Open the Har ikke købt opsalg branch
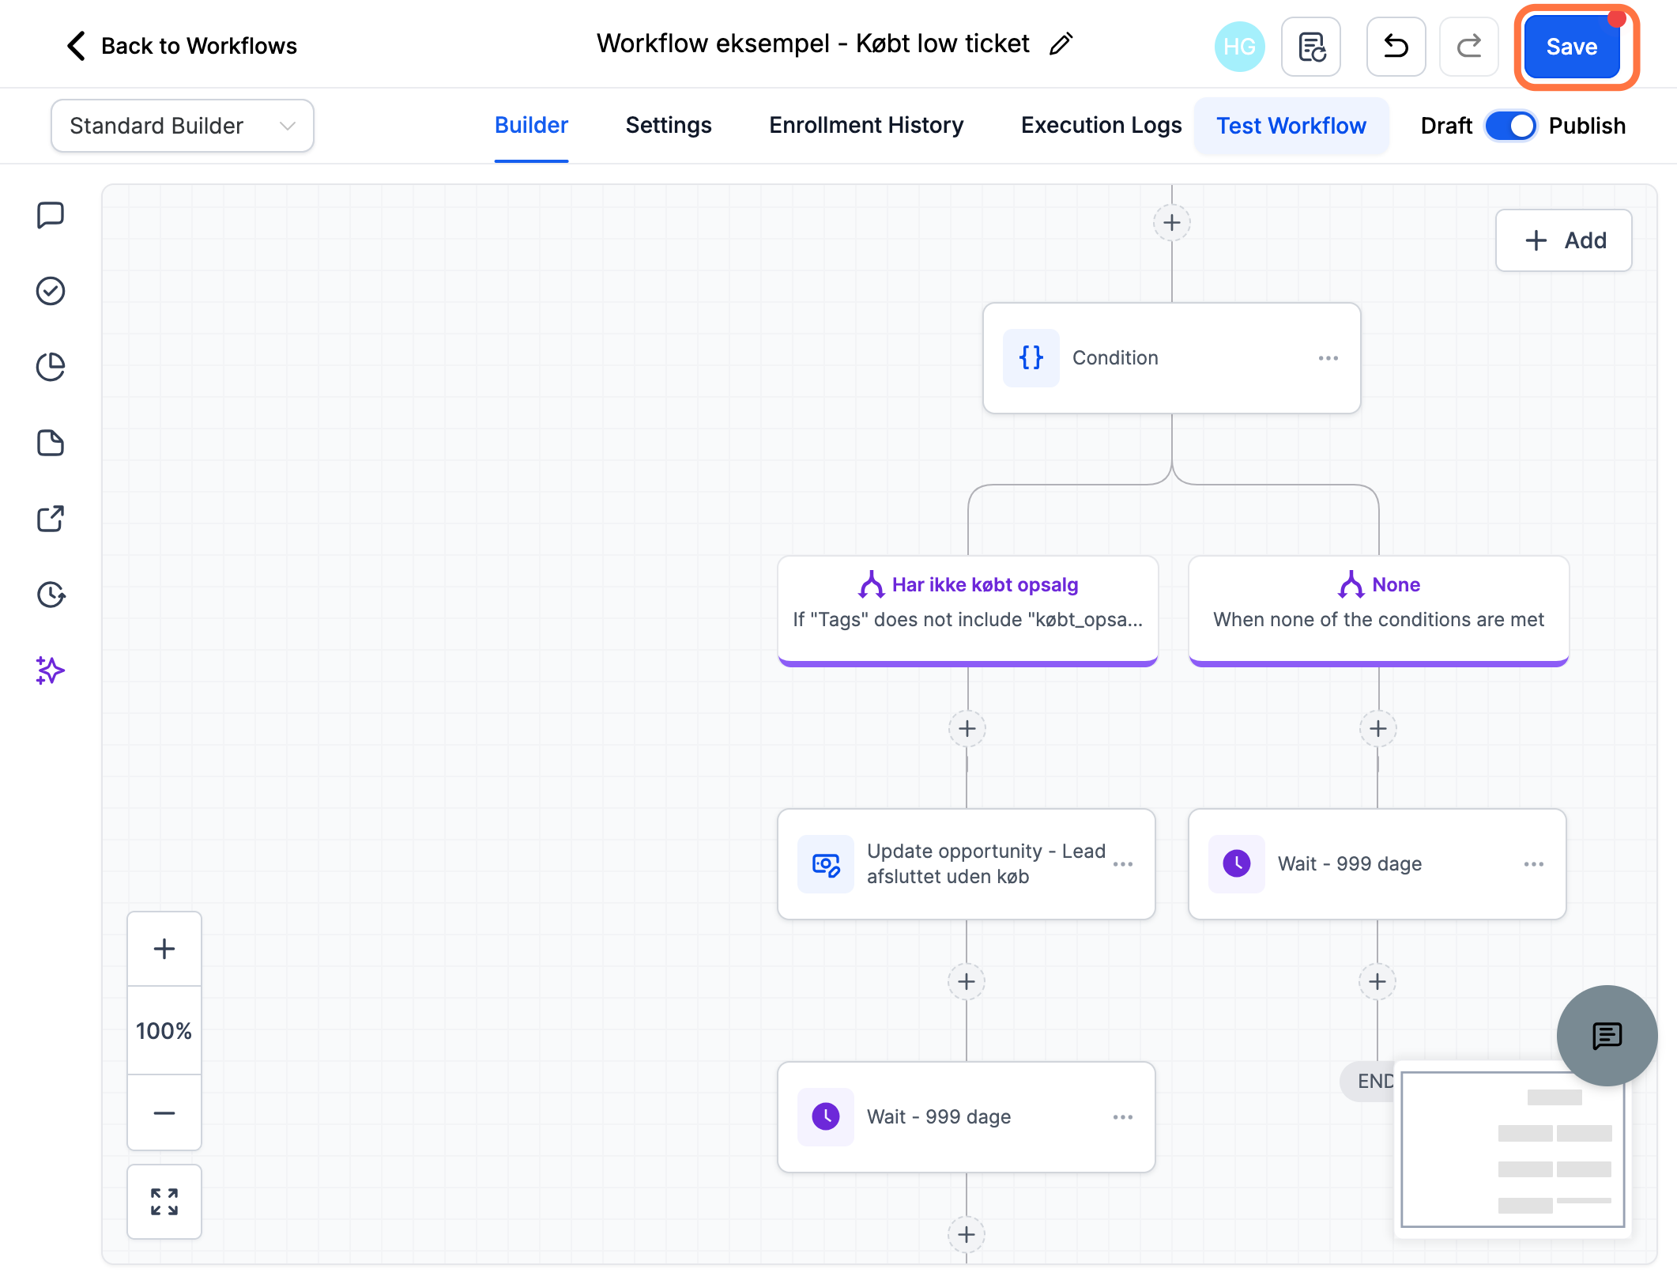This screenshot has height=1284, width=1677. click(968, 610)
